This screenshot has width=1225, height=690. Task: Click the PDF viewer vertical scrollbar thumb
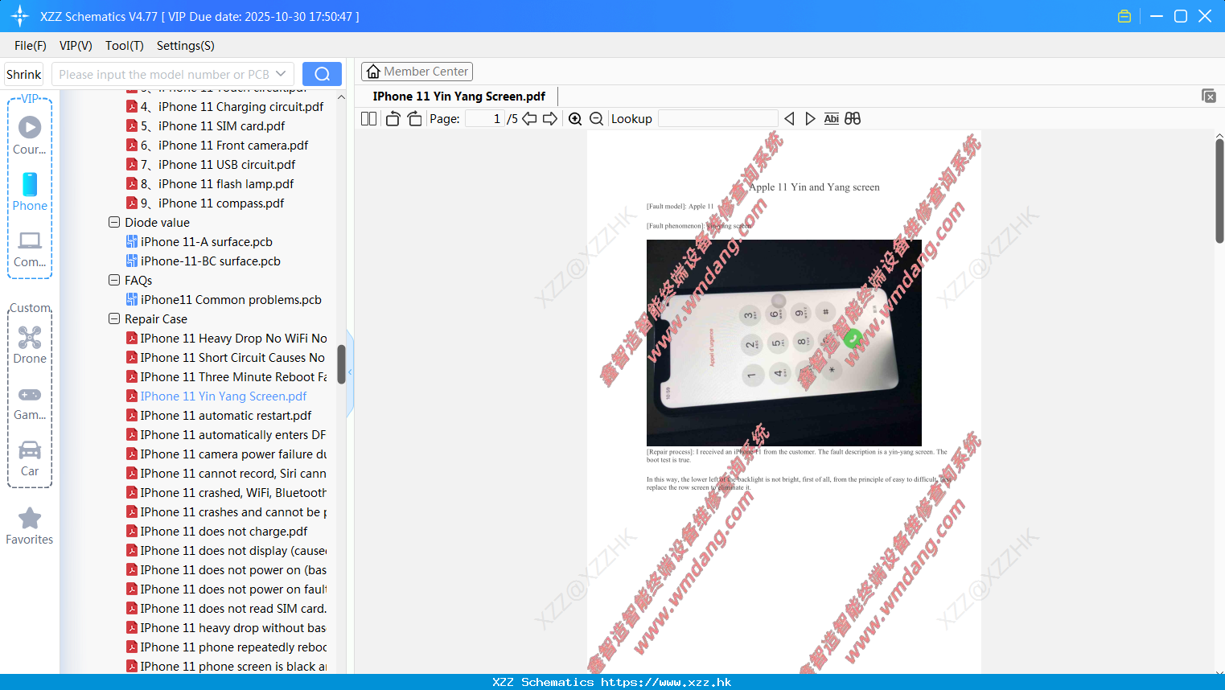pos(1219,191)
